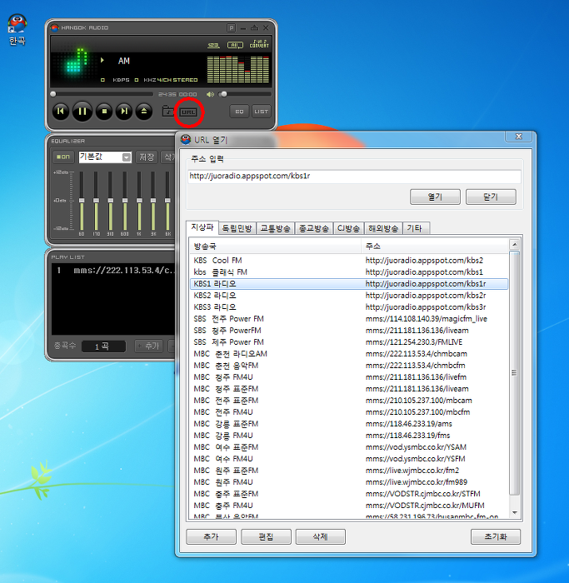Select the MBC 여수 FM4U row
This screenshot has height=583, width=569.
tap(349, 459)
